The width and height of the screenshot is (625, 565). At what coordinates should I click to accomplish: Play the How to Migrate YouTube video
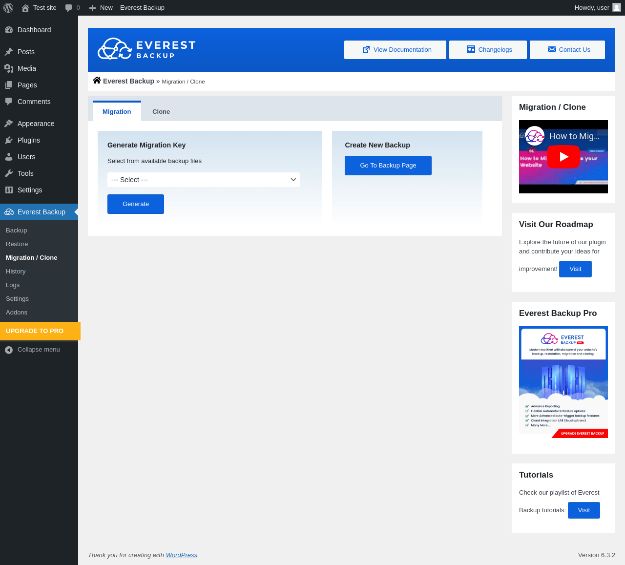point(563,157)
